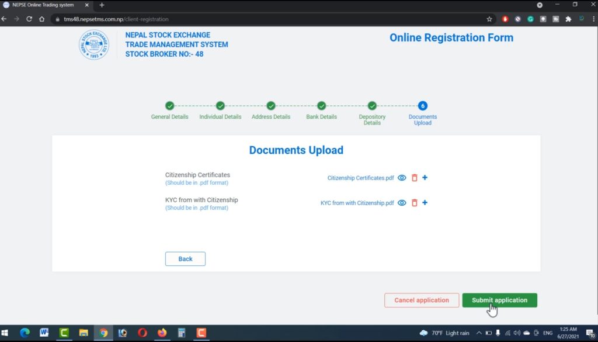
Task: Open the orange Camtasia recorder taskbar icon
Action: pos(201,333)
